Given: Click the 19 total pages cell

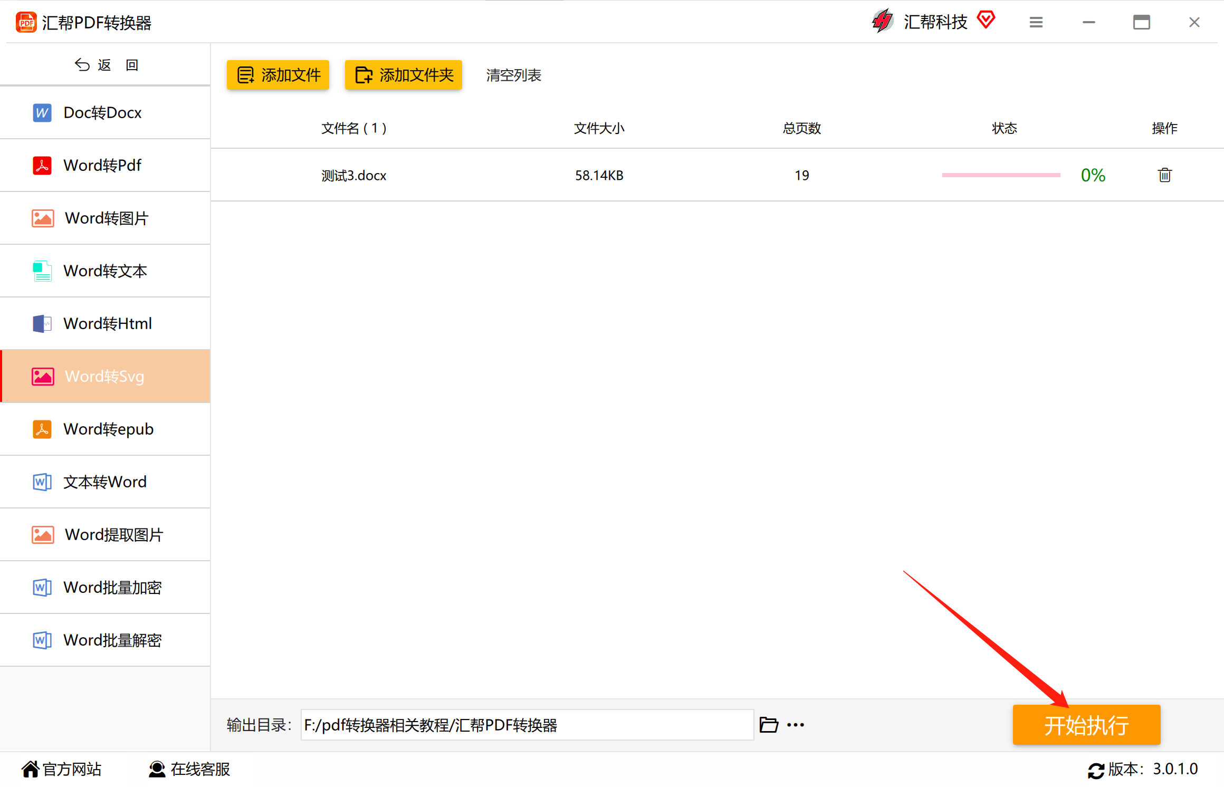Looking at the screenshot, I should [x=802, y=175].
